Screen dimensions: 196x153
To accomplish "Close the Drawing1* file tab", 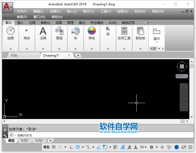I will coord(69,55).
